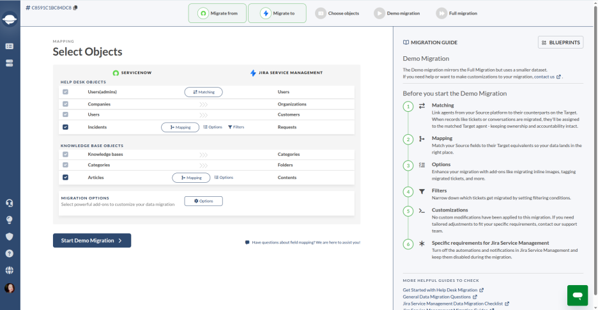Open Mapping for Incidents
Screen dimensions: 598x310
pyautogui.click(x=180, y=127)
